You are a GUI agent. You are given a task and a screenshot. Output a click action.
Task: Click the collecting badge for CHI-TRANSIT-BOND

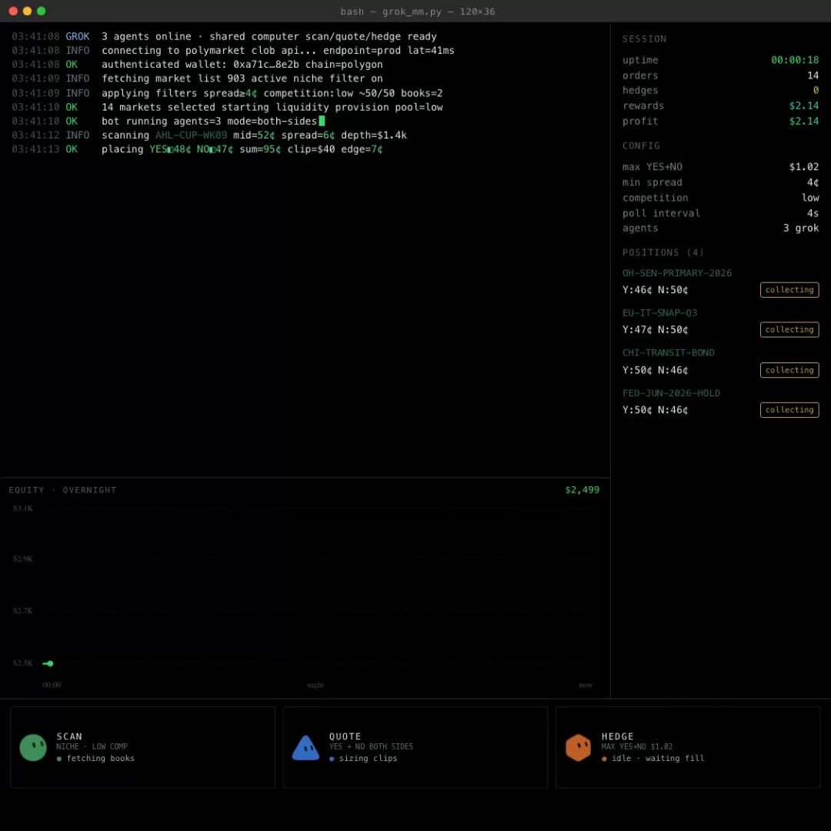point(789,370)
